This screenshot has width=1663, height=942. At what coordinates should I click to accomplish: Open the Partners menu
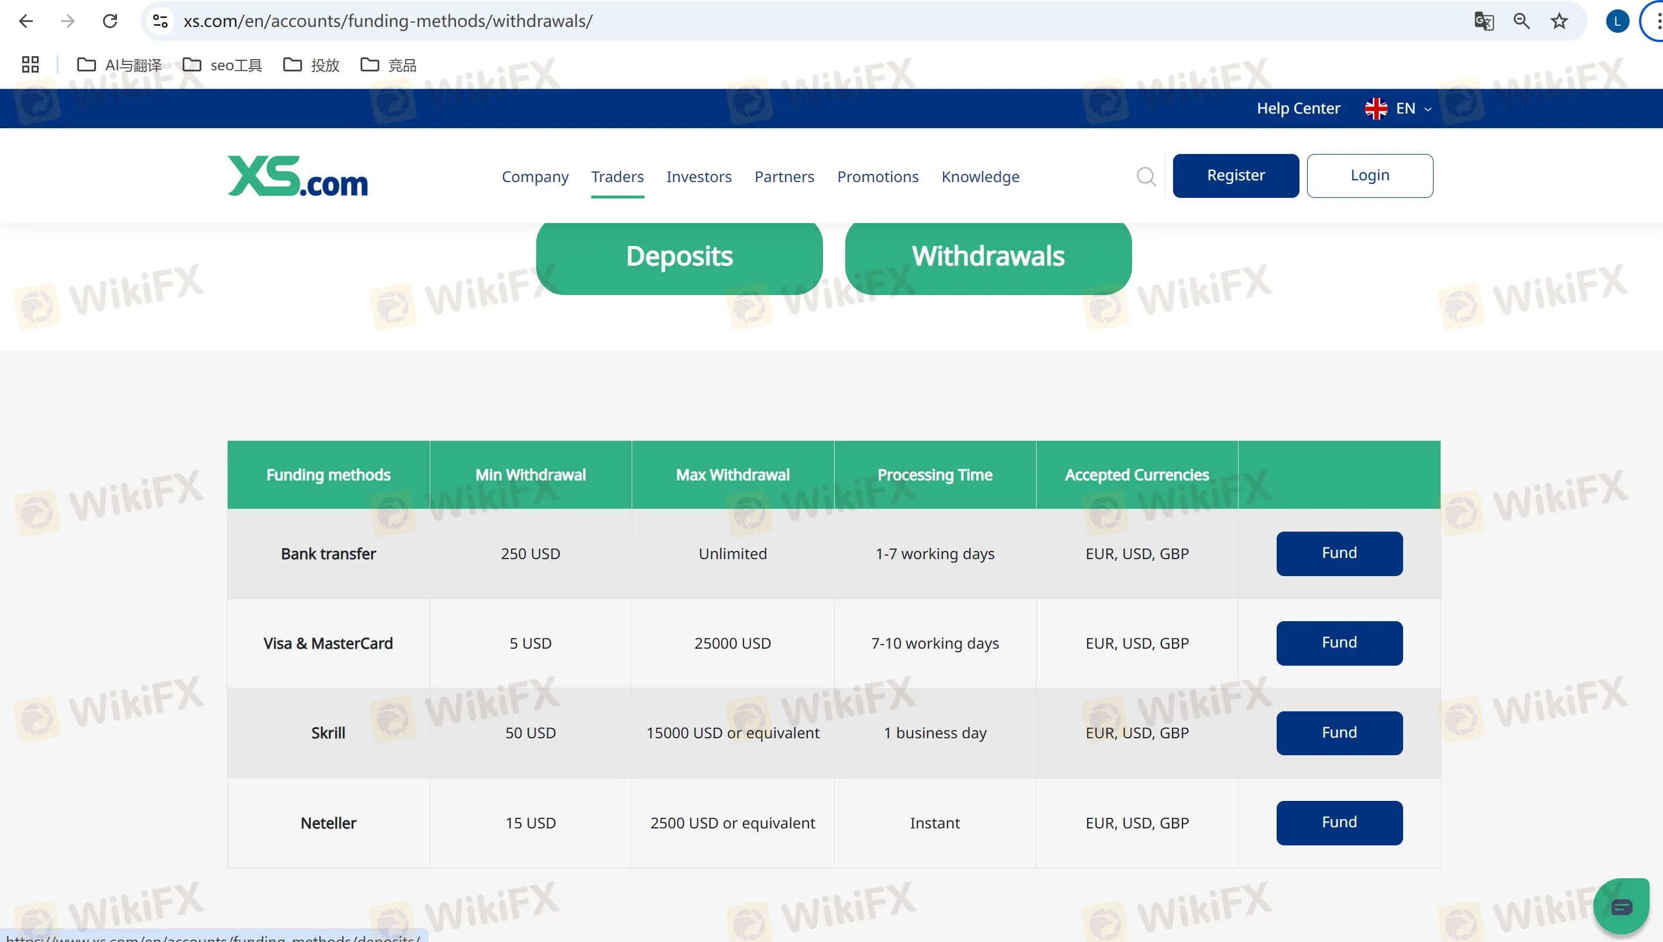784,176
